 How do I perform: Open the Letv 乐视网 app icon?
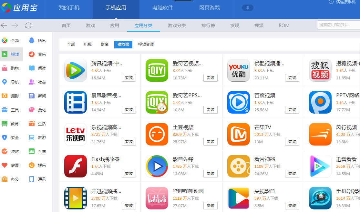coord(76,134)
